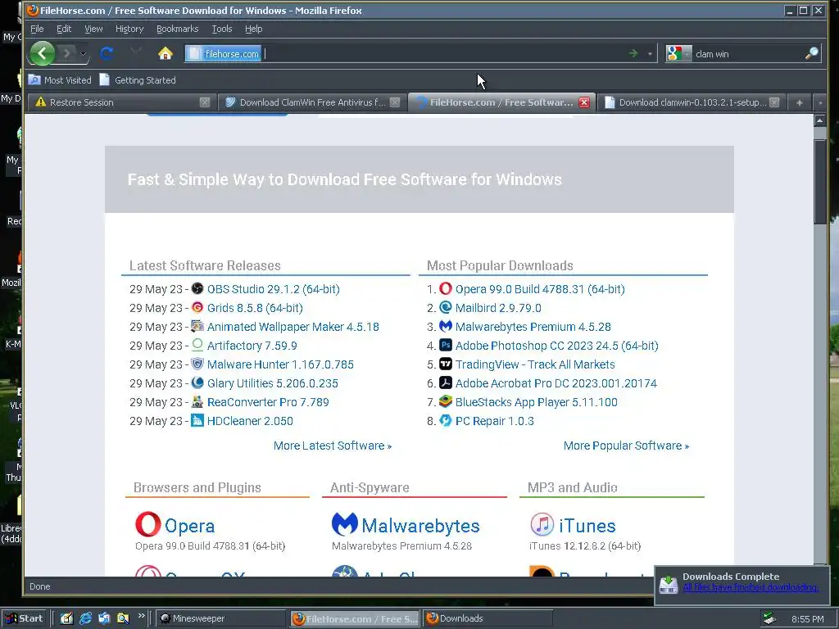Image resolution: width=839 pixels, height=629 pixels.
Task: Open OBS Studio 29.1.2 (64-bit) link
Action: click(x=274, y=289)
